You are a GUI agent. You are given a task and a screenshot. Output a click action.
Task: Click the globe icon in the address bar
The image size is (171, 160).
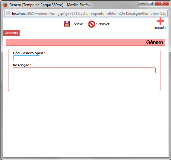pyautogui.click(x=8, y=13)
